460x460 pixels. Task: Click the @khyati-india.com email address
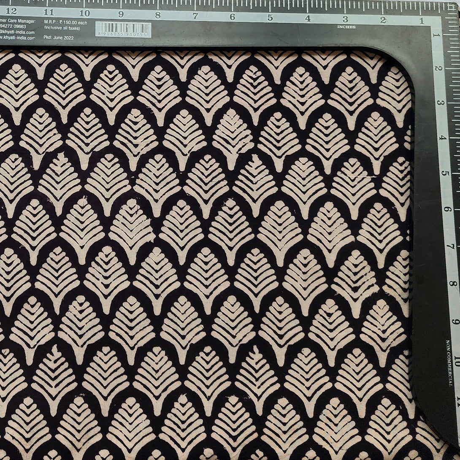click(x=18, y=32)
